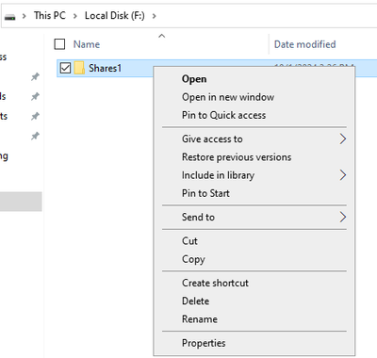Click the topmost pin icon in sidebar
The height and width of the screenshot is (358, 377).
[x=35, y=76]
